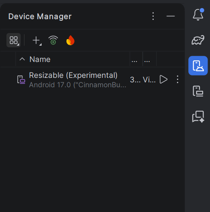Toggle the group-by device layout button
This screenshot has width=210, height=212.
point(13,40)
